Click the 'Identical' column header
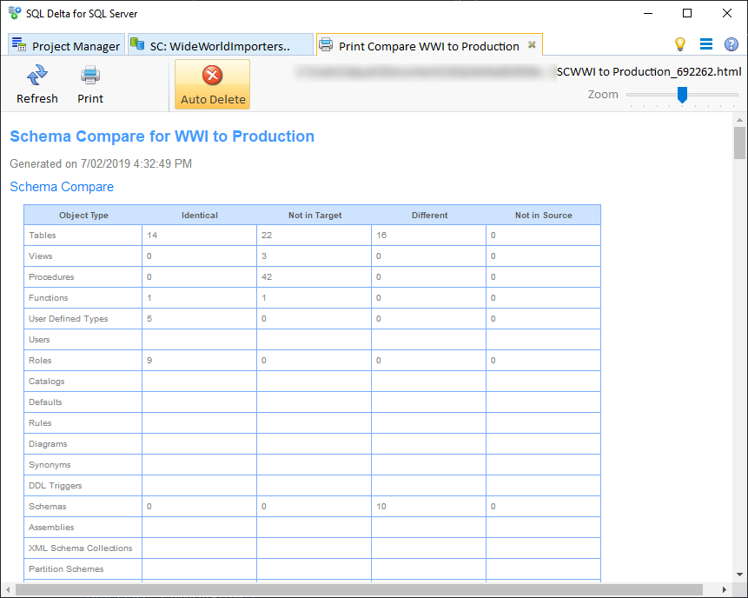This screenshot has height=598, width=748. [x=200, y=216]
